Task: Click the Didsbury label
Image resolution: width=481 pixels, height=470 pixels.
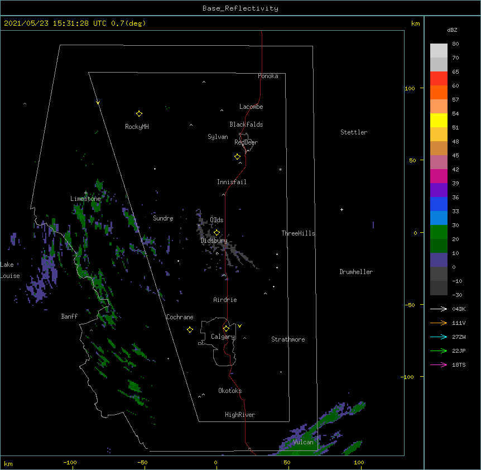Action: pos(214,241)
